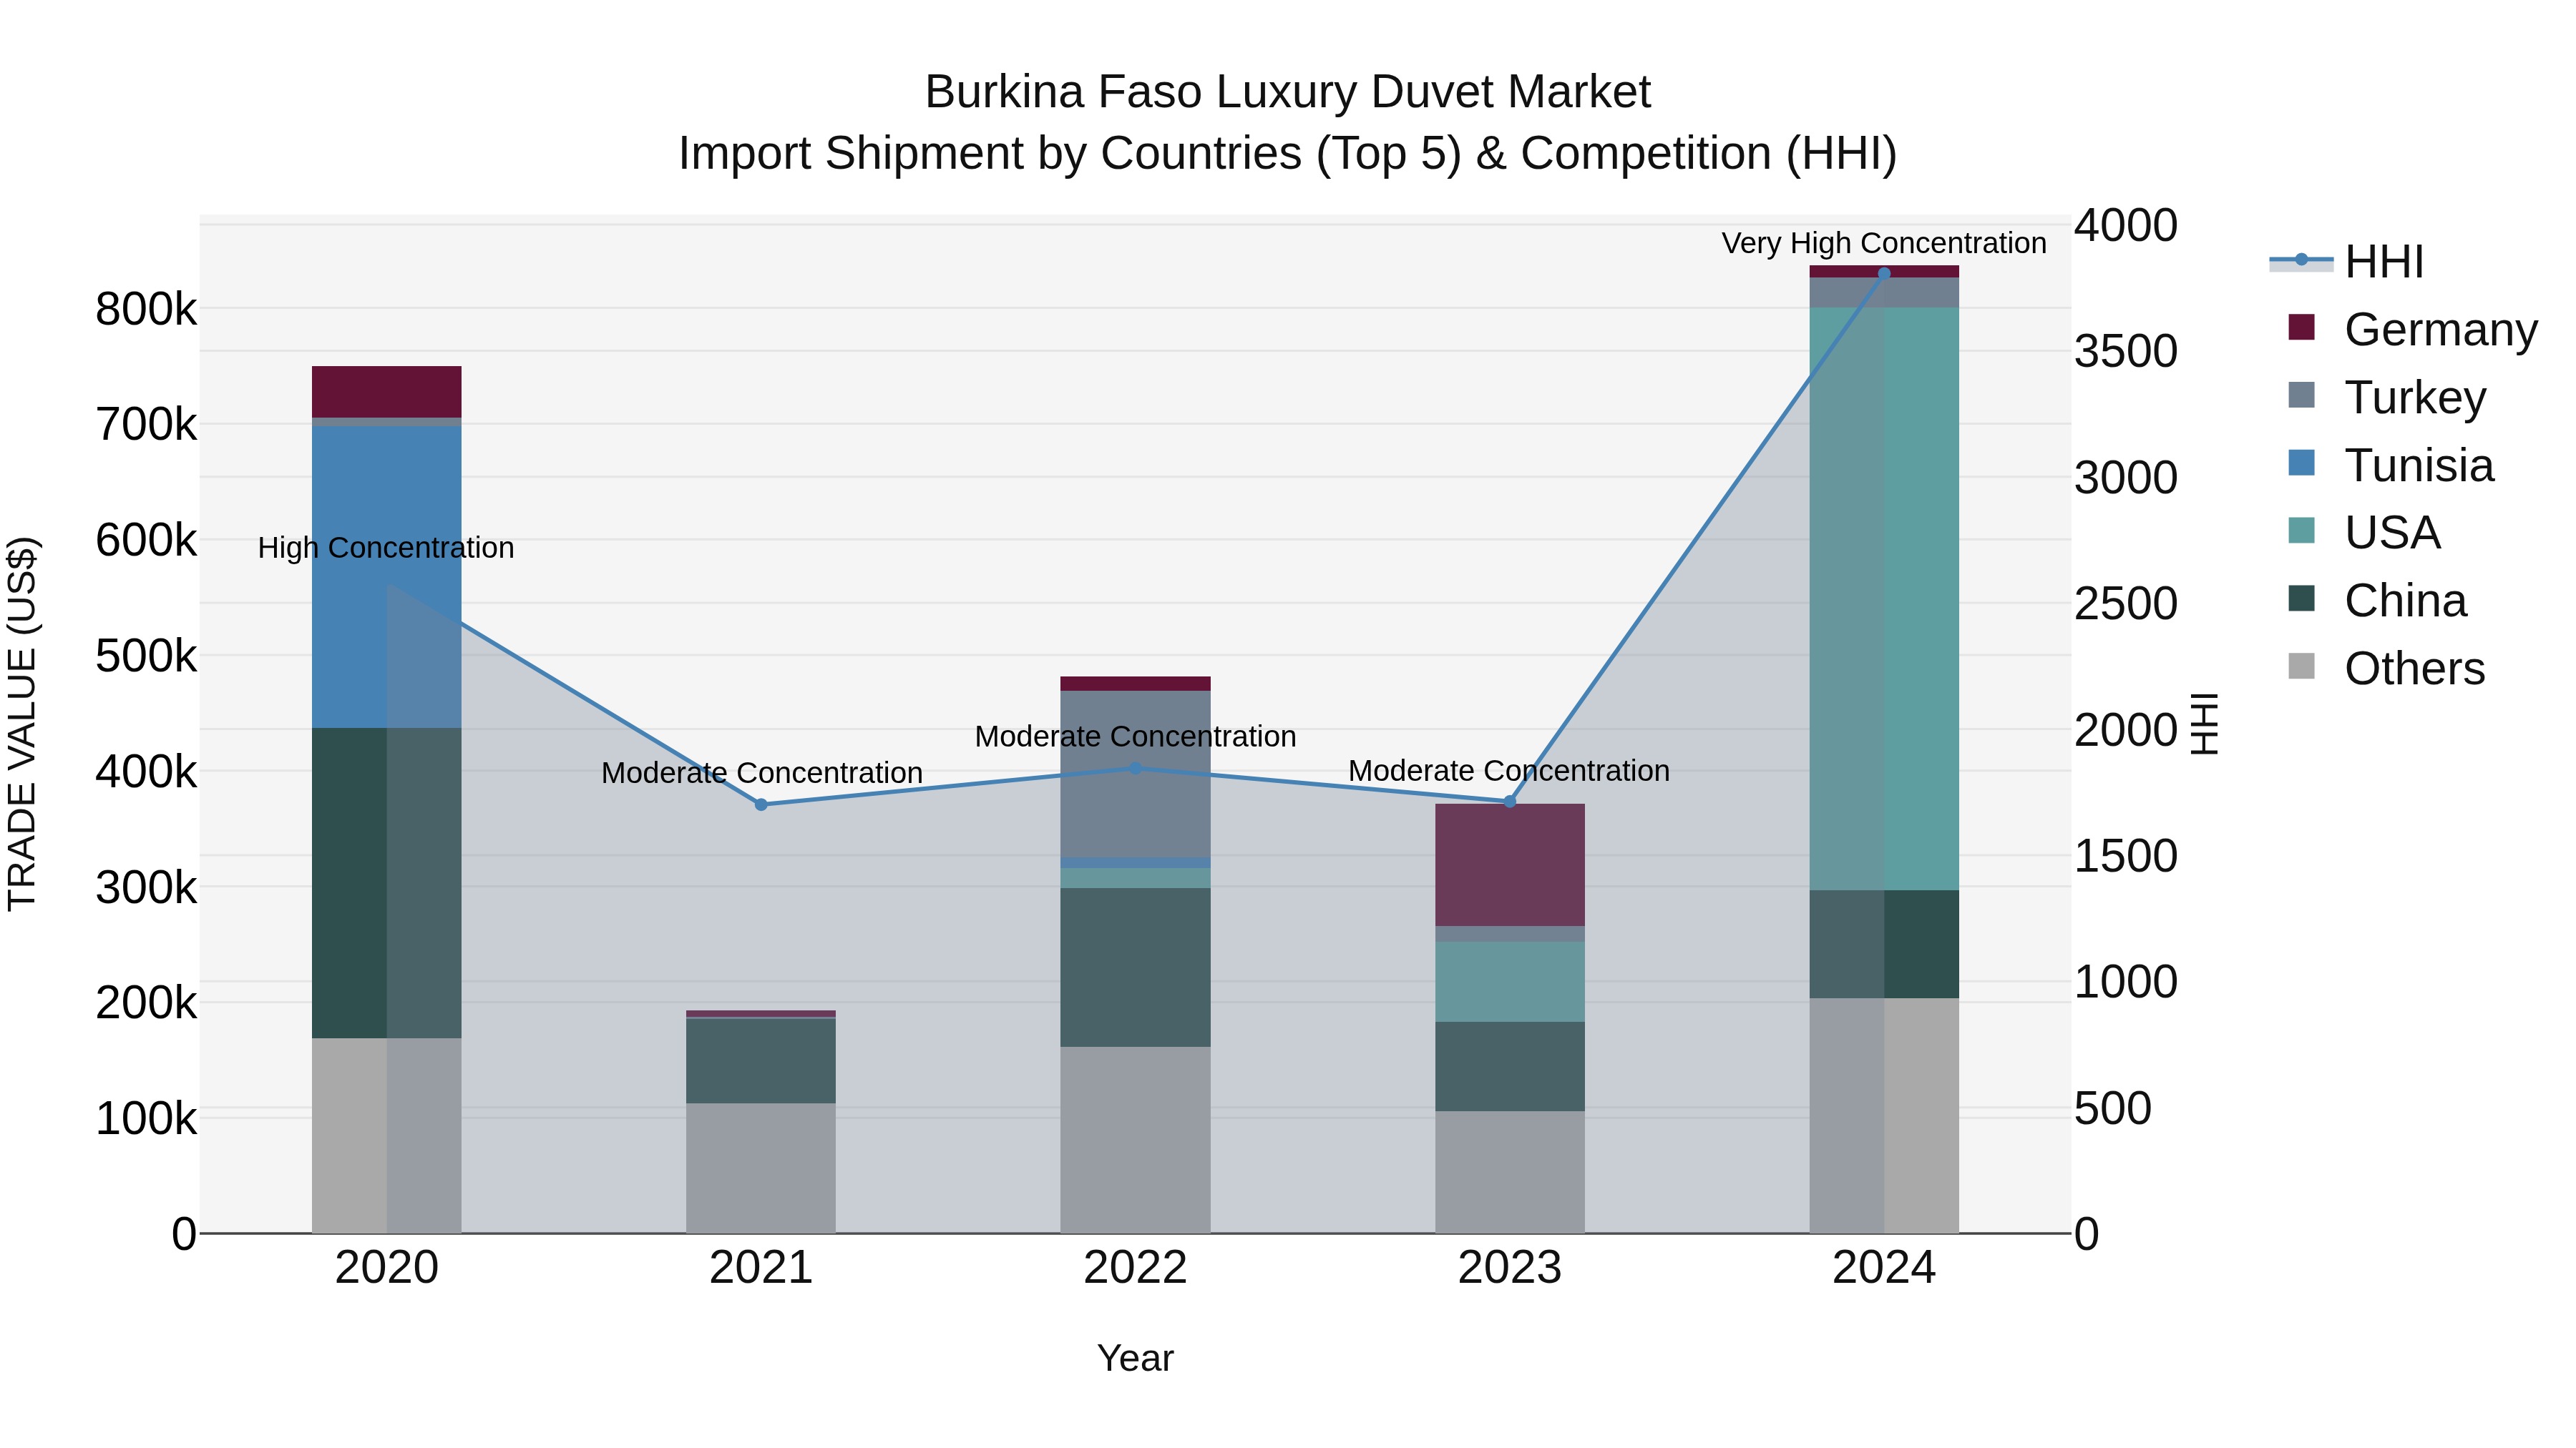Click the USA segment in the 2024 bar
The height and width of the screenshot is (1448, 2576).
(x=1884, y=600)
